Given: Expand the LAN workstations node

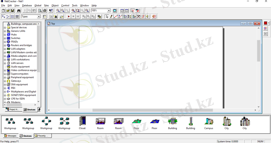Looking at the screenshot, I should click(x=5, y=60).
